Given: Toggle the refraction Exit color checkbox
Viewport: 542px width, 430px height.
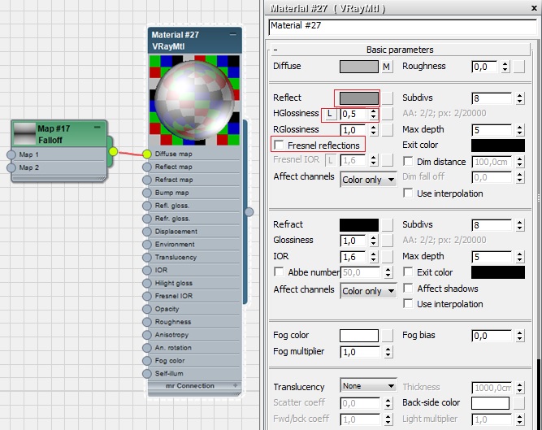Looking at the screenshot, I should [x=408, y=271].
